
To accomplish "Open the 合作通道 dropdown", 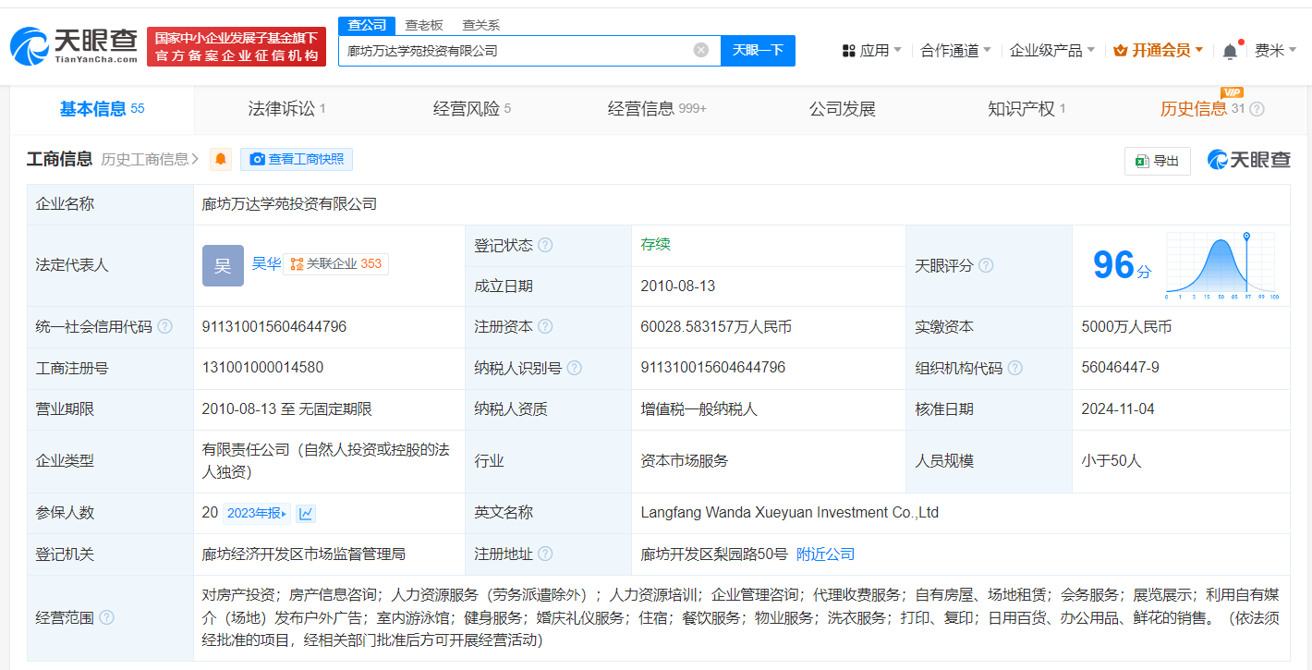I will pyautogui.click(x=955, y=51).
